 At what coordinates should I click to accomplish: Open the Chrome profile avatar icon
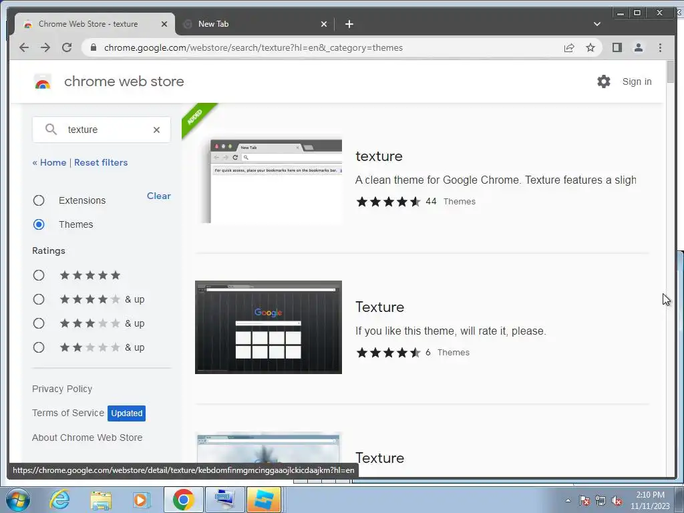coord(638,47)
